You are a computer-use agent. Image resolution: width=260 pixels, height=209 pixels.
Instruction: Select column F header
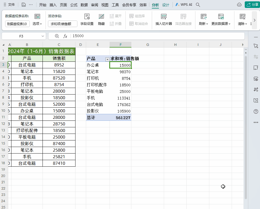[x=120, y=45]
